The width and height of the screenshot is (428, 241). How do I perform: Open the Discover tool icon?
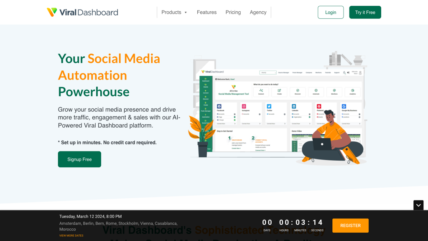[x=298, y=90]
